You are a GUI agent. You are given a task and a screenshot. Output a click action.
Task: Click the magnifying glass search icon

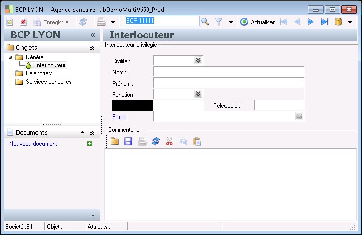click(205, 22)
